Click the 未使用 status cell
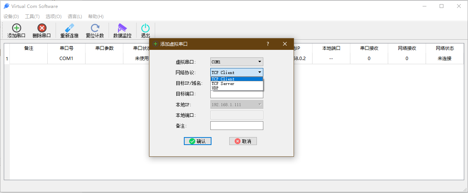This screenshot has height=193, width=468. [137, 59]
